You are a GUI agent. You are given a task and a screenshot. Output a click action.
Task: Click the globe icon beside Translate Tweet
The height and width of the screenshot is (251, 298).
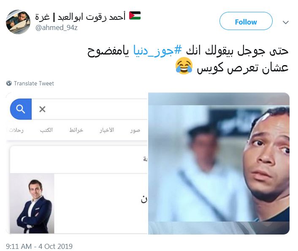[9, 83]
